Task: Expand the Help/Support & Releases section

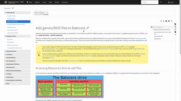Action: [17, 64]
